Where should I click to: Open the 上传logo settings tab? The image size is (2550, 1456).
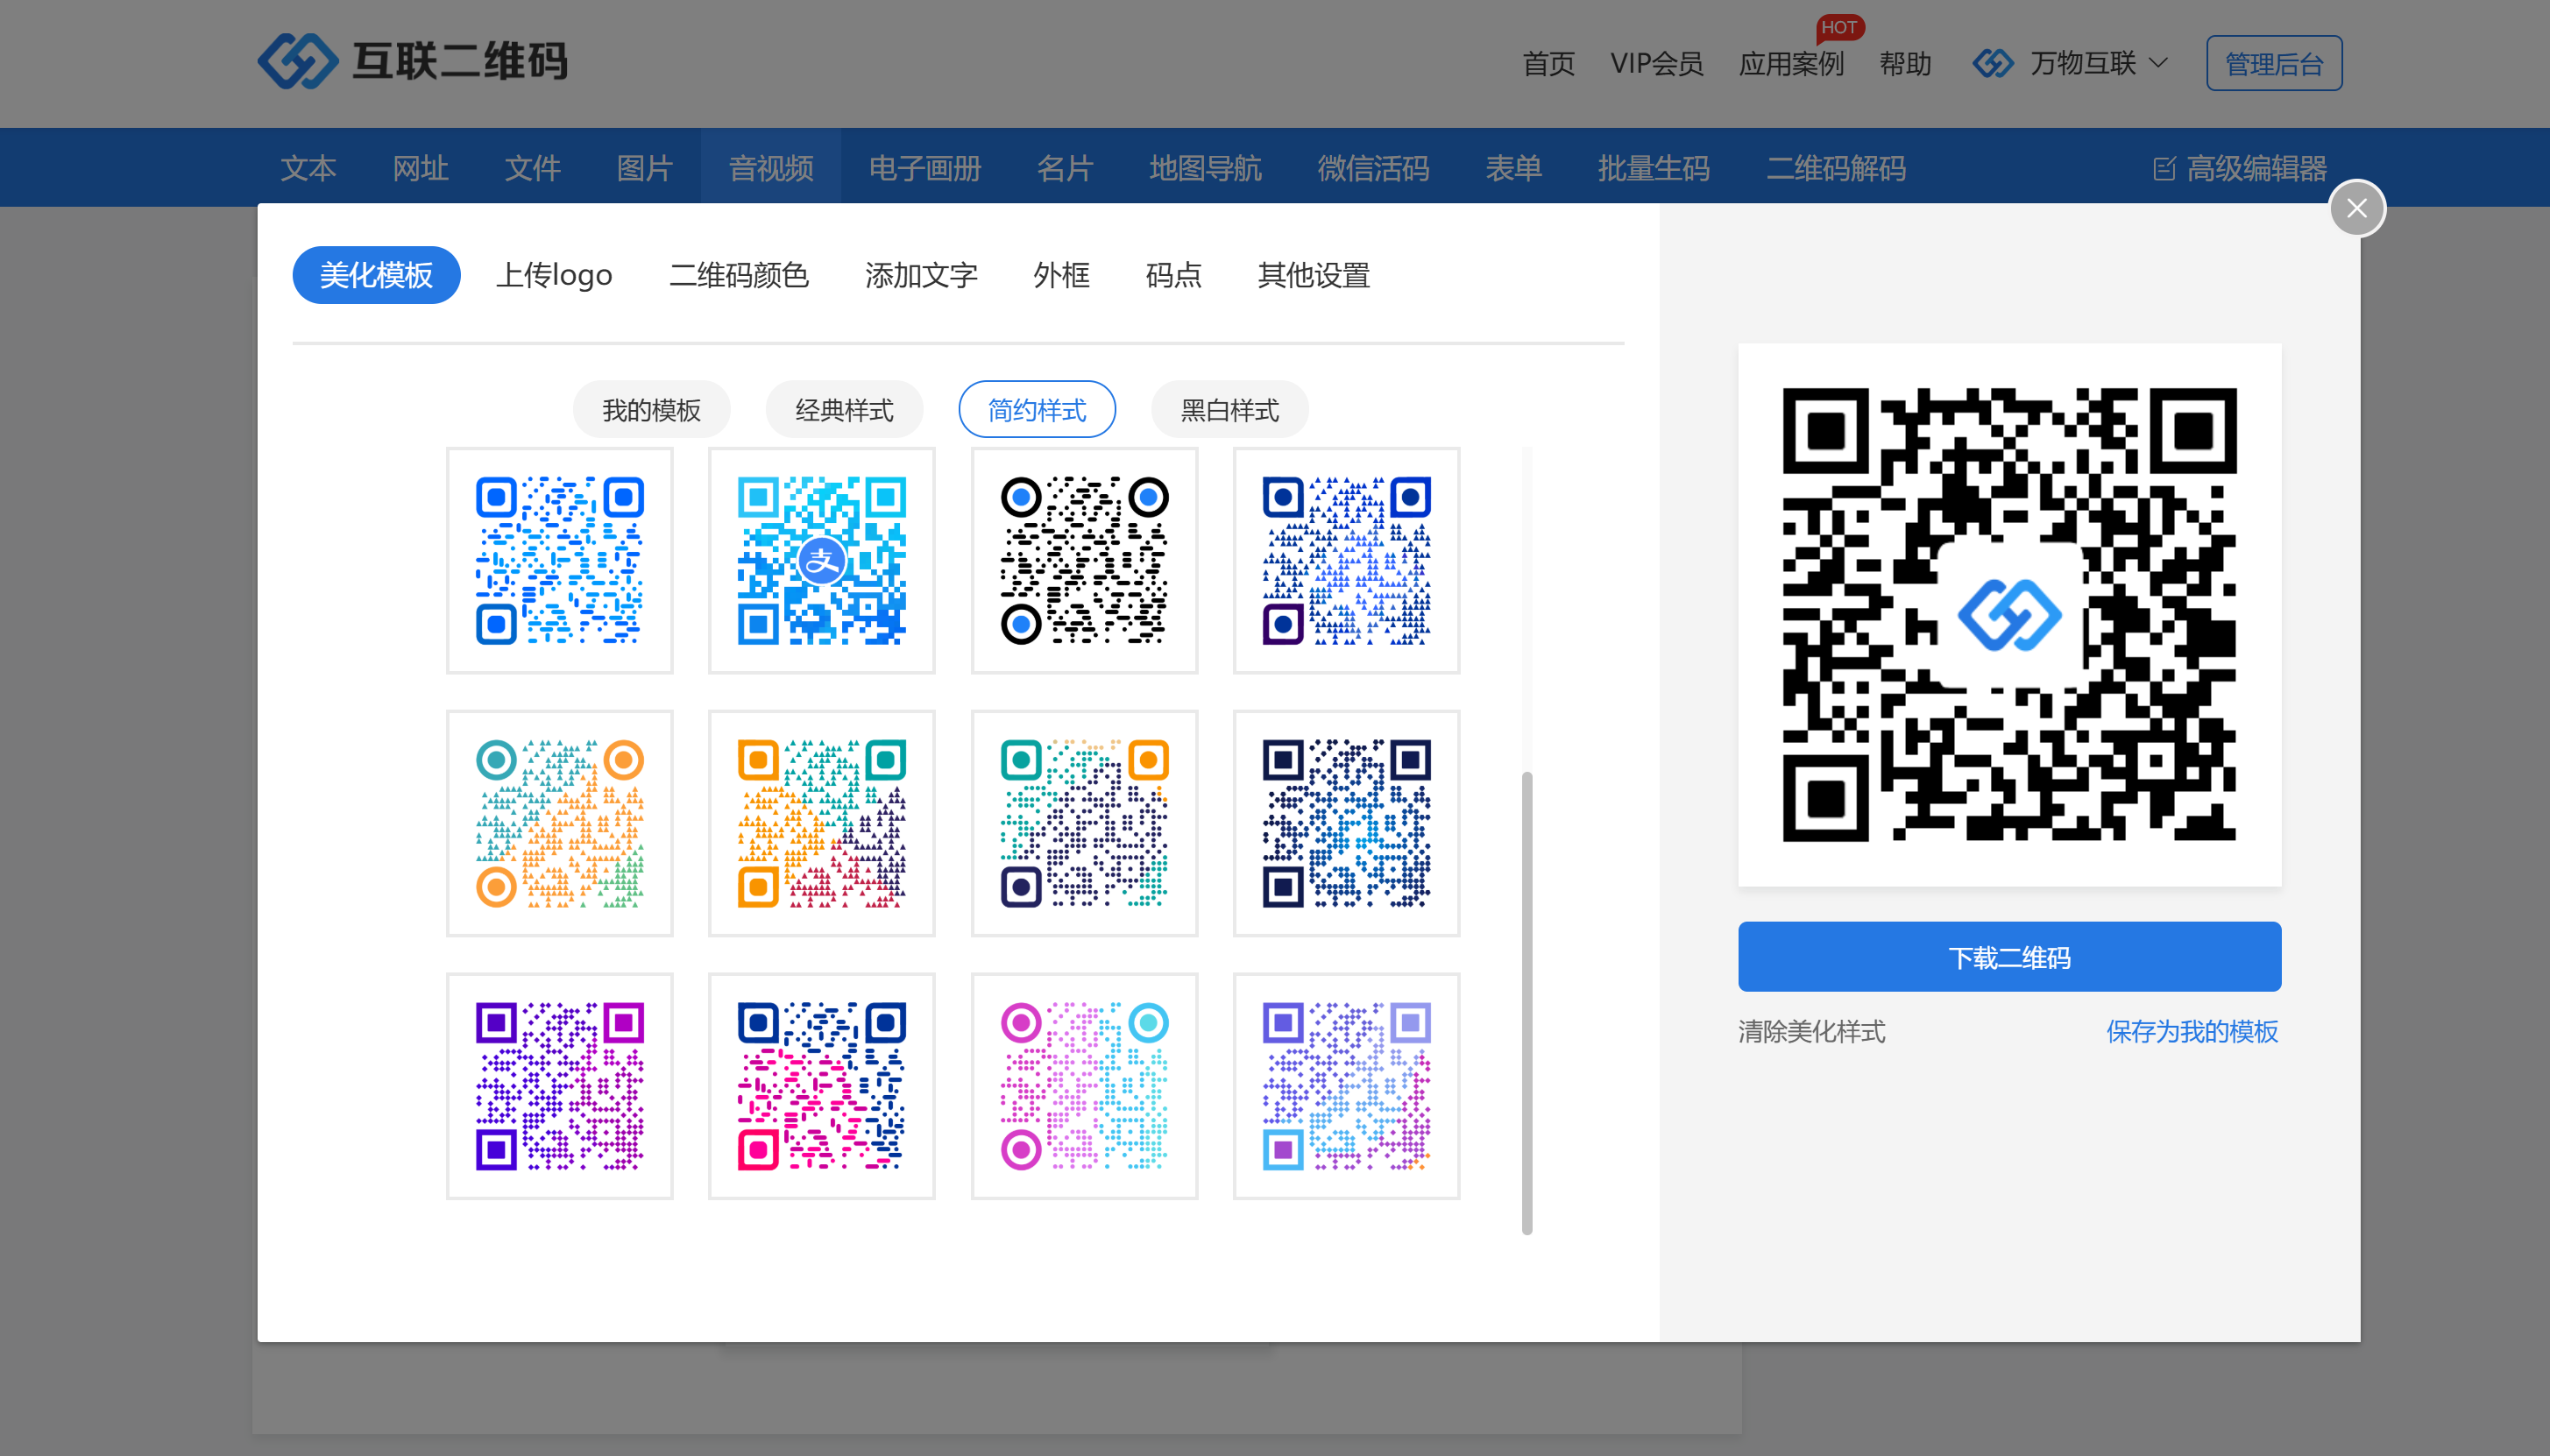pyautogui.click(x=554, y=275)
